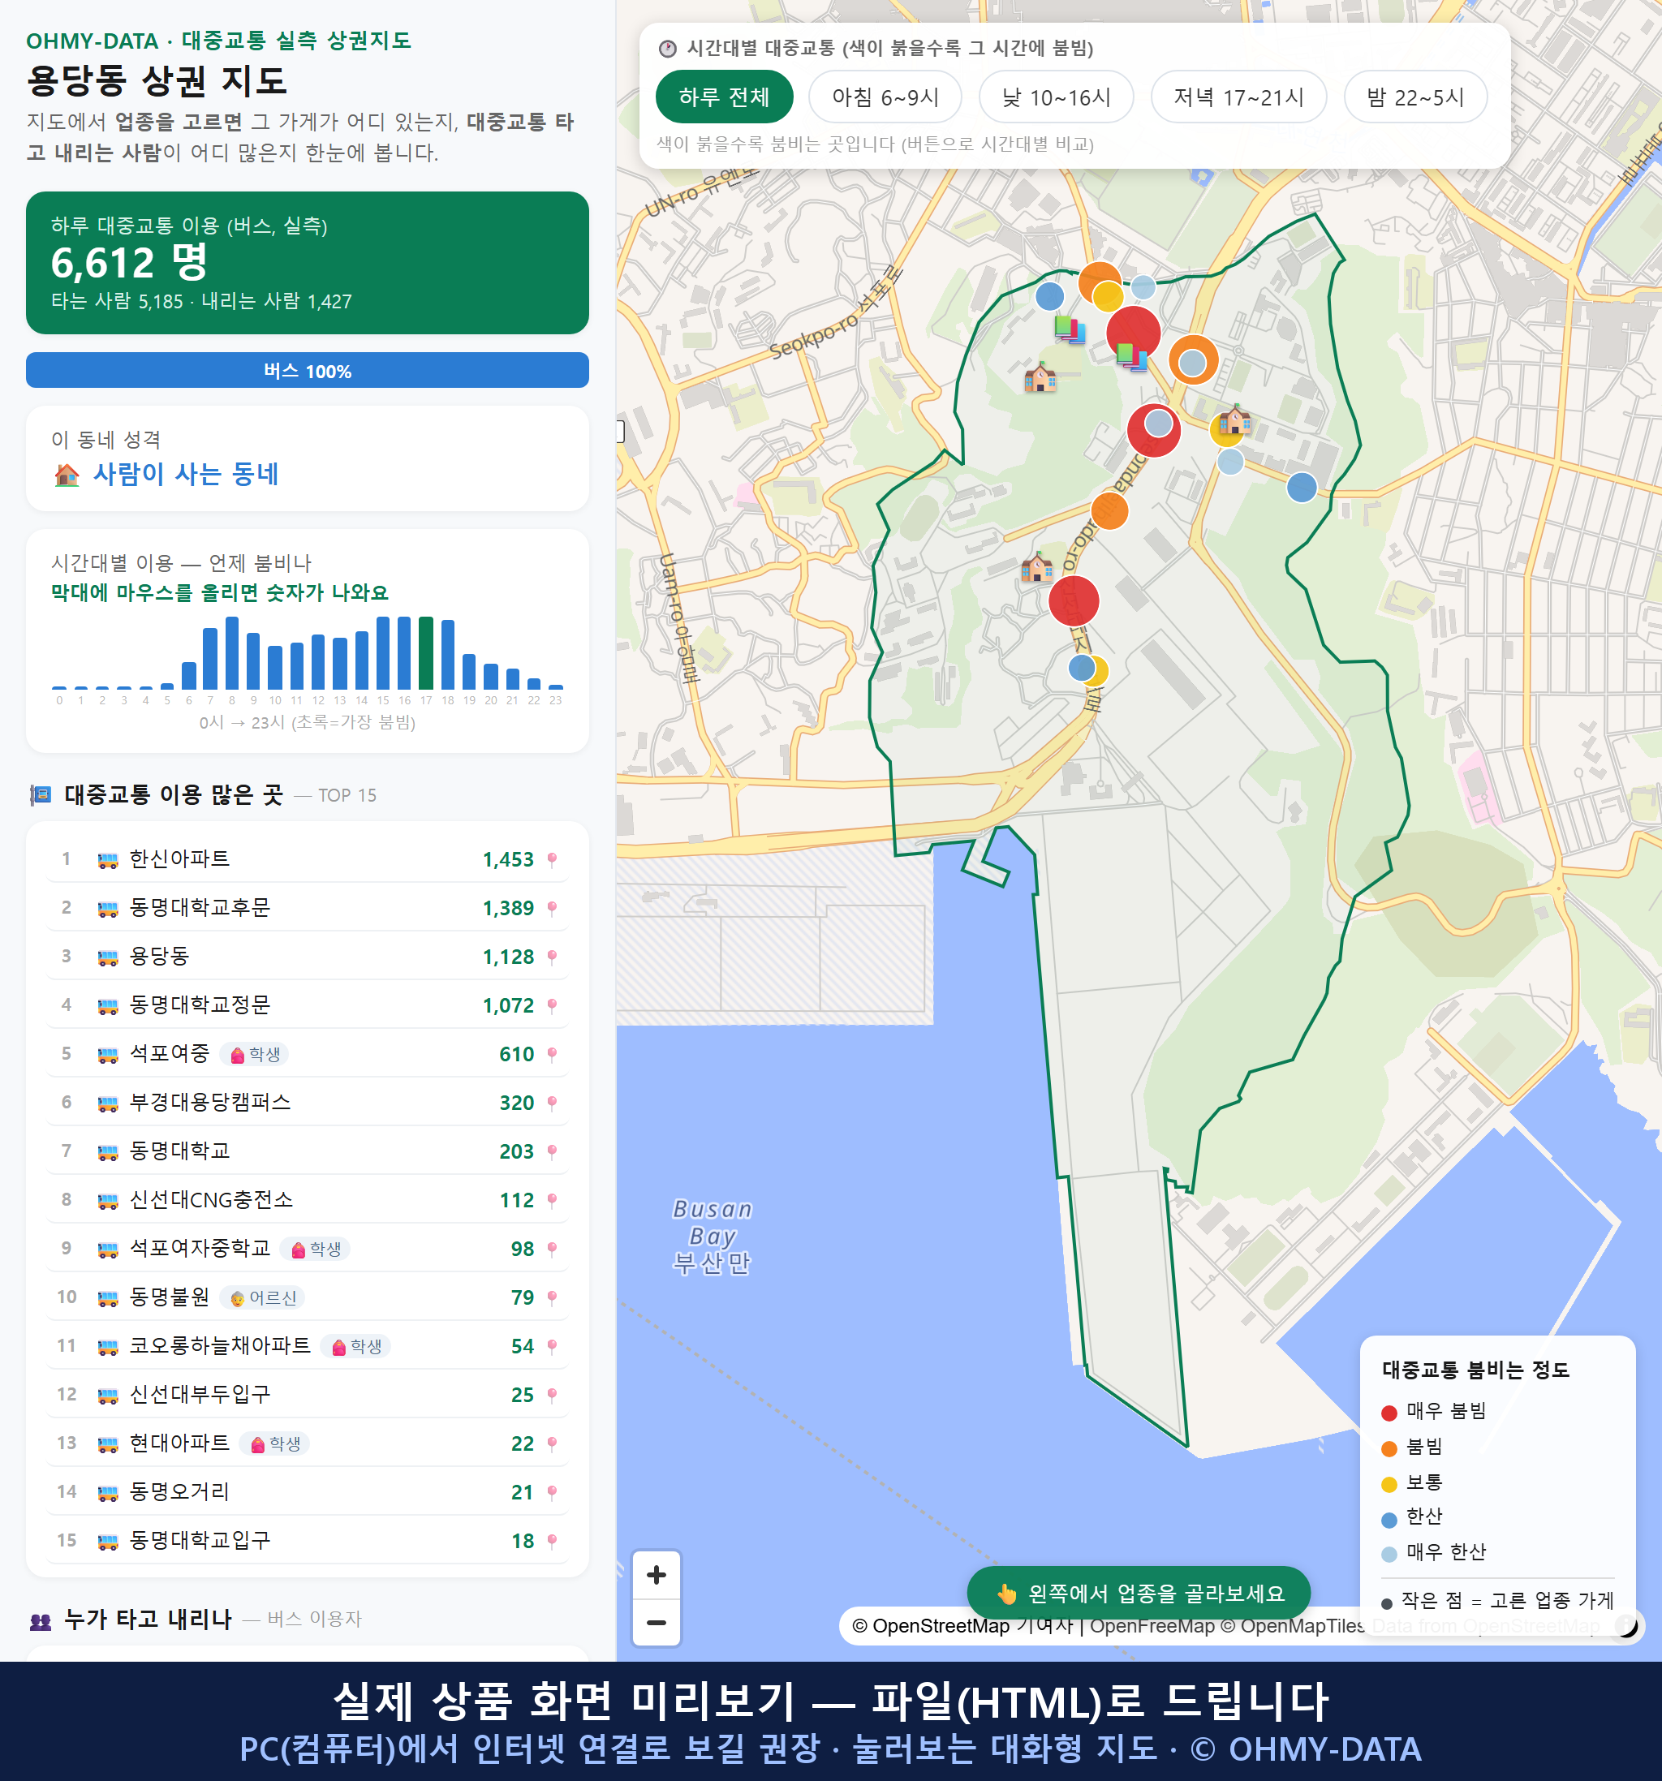Click the 한산 blue legend swatch
Viewport: 1662px width, 1781px height.
[1389, 1520]
